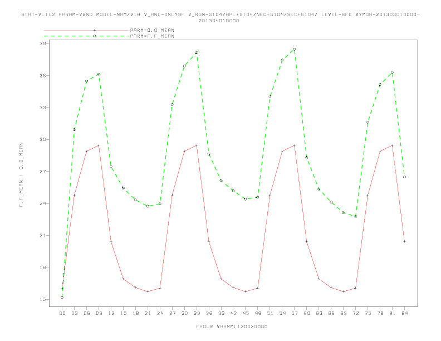Image resolution: width=441 pixels, height=341 pixels.
Task: Click the red plus data point at hour 21
Action: point(148,291)
